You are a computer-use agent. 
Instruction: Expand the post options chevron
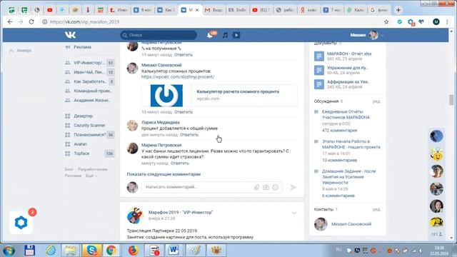pos(294,213)
